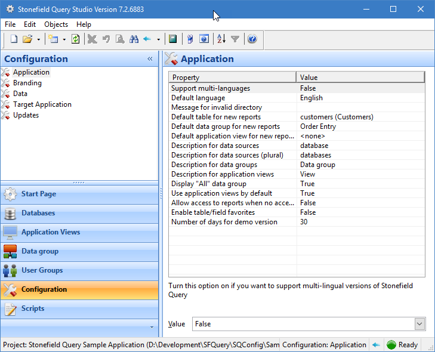Image resolution: width=435 pixels, height=352 pixels.
Task: Open the Objects menu
Action: 56,24
